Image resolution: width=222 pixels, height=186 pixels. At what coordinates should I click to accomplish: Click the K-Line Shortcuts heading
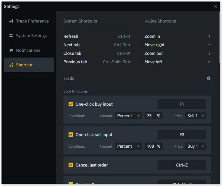point(160,21)
